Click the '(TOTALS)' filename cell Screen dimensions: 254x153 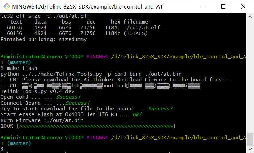(136, 33)
